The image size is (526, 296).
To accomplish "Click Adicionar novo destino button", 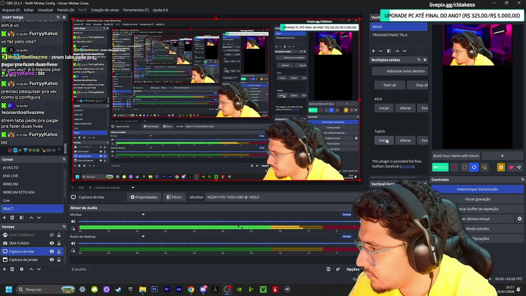I will [401, 71].
